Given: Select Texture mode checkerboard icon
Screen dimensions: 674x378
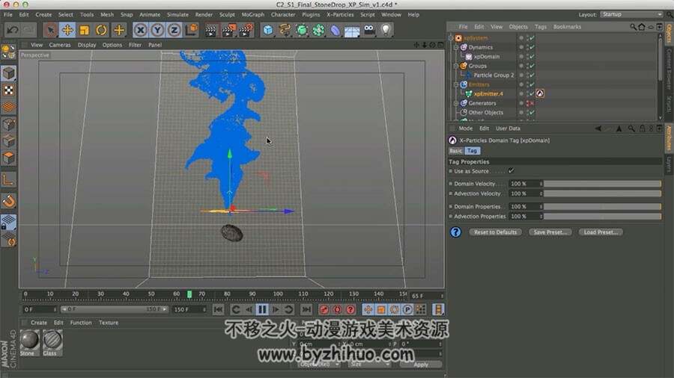Looking at the screenshot, I should click(8, 90).
